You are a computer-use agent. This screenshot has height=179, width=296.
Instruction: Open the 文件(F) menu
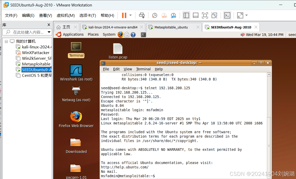coord(11,16)
